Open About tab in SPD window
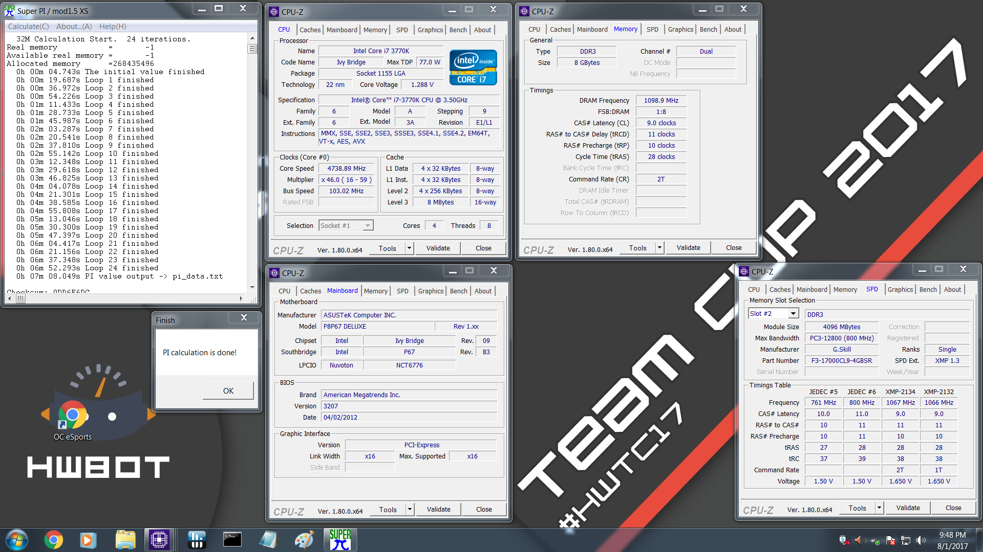983x552 pixels. coord(952,289)
